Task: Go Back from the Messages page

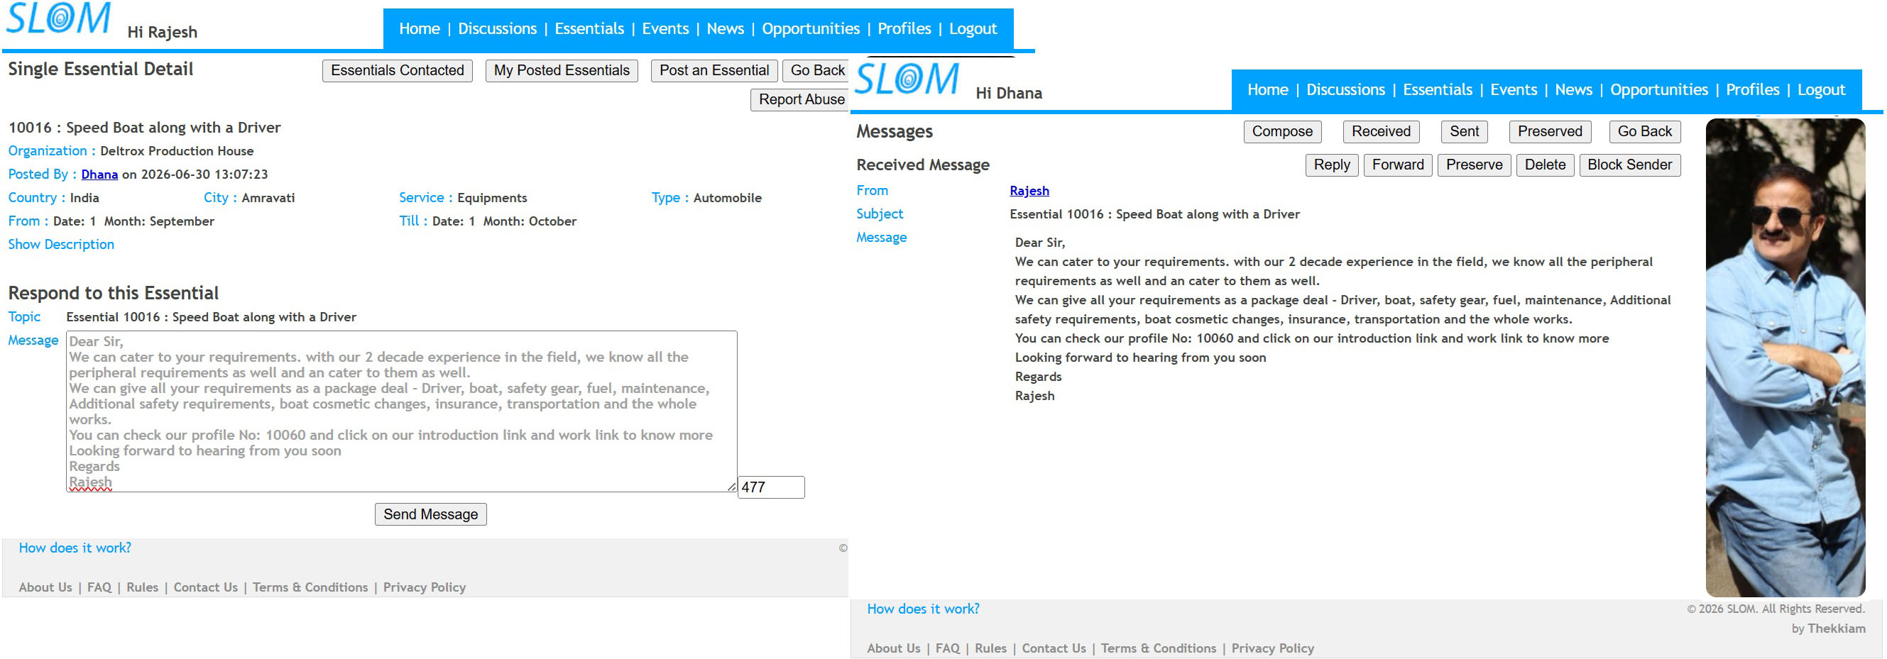Action: [1644, 132]
